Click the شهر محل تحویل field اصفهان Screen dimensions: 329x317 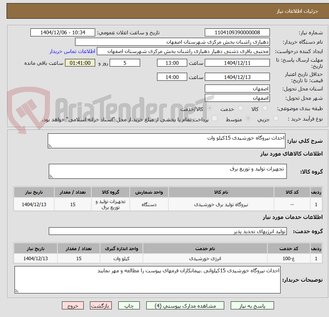pyautogui.click(x=237, y=98)
